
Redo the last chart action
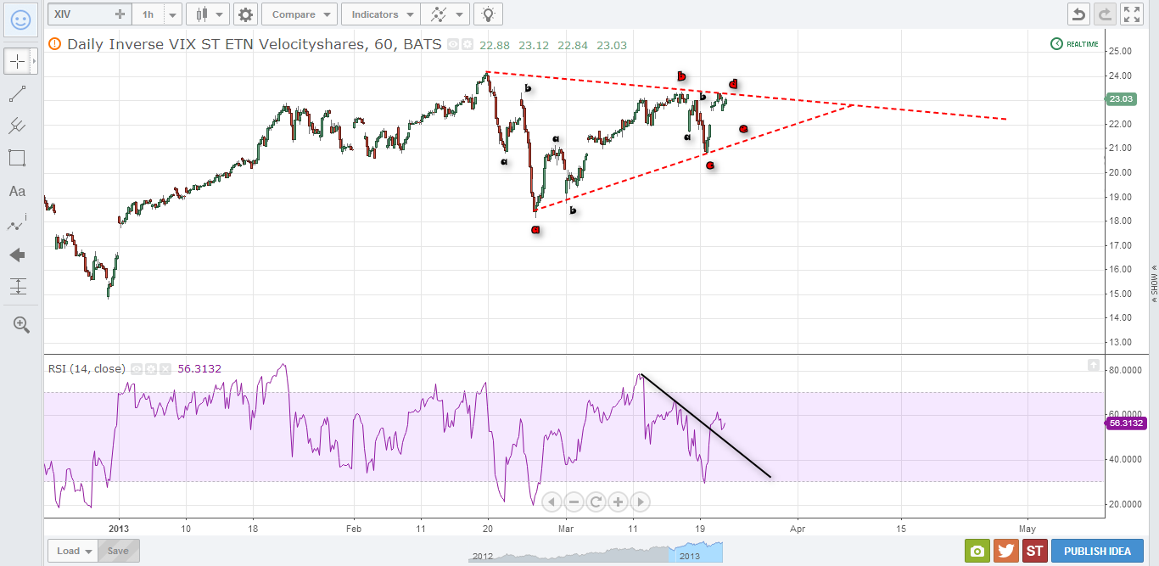1105,14
